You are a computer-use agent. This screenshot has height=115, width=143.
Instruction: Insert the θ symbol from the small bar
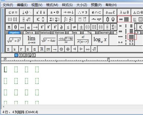(15, 27)
